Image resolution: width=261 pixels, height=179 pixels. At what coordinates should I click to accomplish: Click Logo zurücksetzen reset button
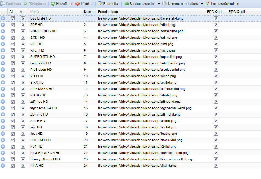(223, 4)
